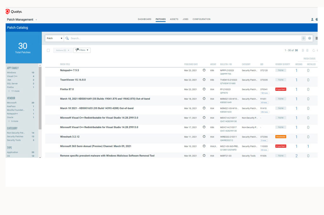Click the reboot icon for KB5001633 row
324x215 pixels.
204,108
